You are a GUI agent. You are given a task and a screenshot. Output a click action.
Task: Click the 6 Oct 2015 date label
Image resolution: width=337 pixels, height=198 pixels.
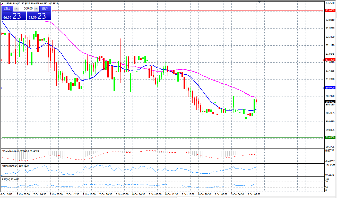click(x=6, y=194)
